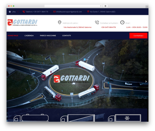Open CONTATTI menu item

click(66, 36)
